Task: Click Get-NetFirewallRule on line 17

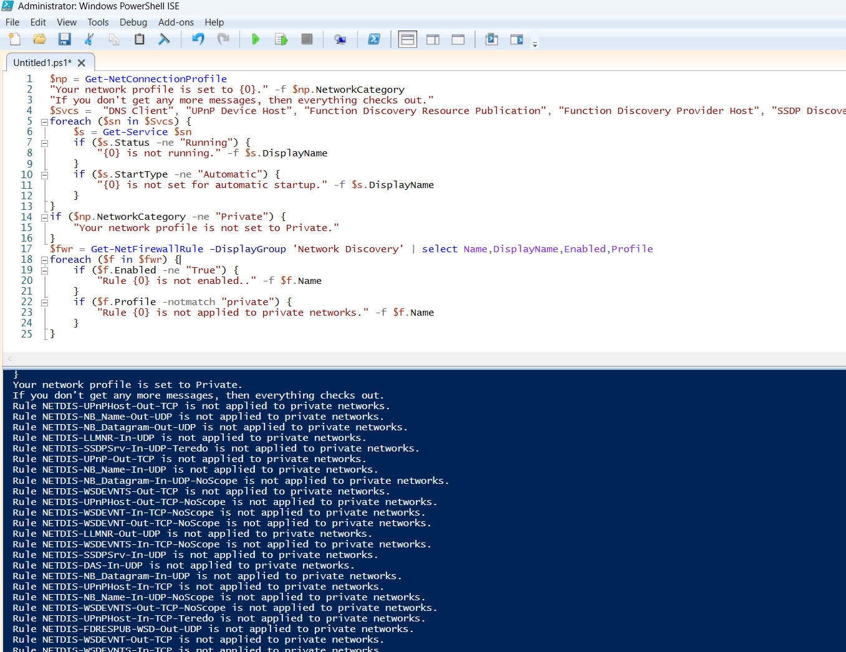Action: (x=147, y=249)
